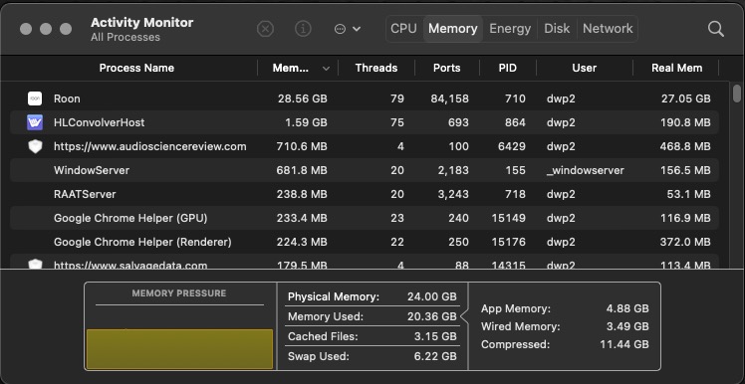Viewport: 745px width, 384px height.
Task: Click the App Memory 4.88 GB entry
Action: coord(565,309)
